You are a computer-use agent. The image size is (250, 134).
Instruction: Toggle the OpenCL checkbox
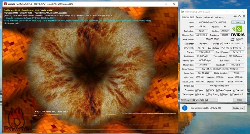196,90
